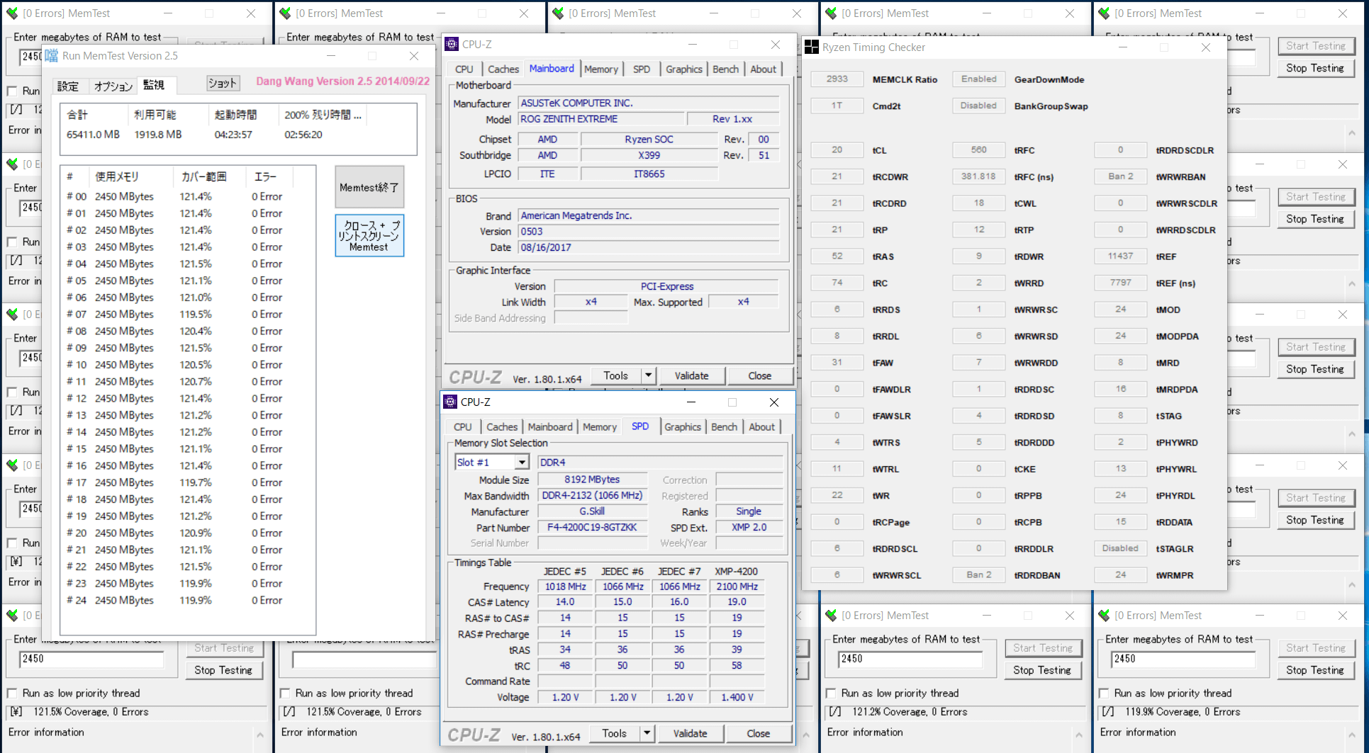
Task: Click the tRDRDBAN Ban 2 field
Action: (978, 575)
